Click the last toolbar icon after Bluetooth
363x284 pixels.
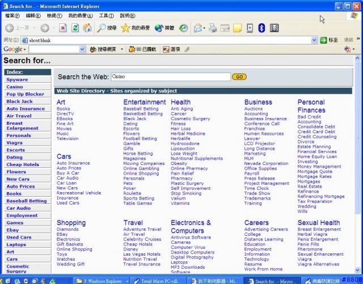(274, 28)
